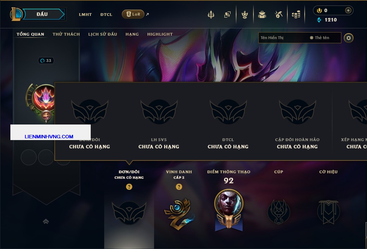The image size is (367, 249).
Task: Switch to the Thử Thách tab
Action: pos(66,34)
